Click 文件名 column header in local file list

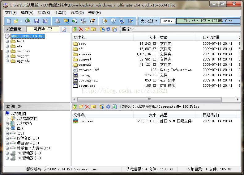point(102,115)
